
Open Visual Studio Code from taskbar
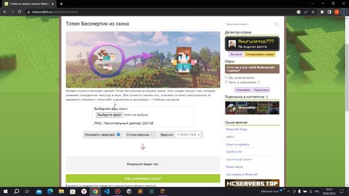(106, 191)
